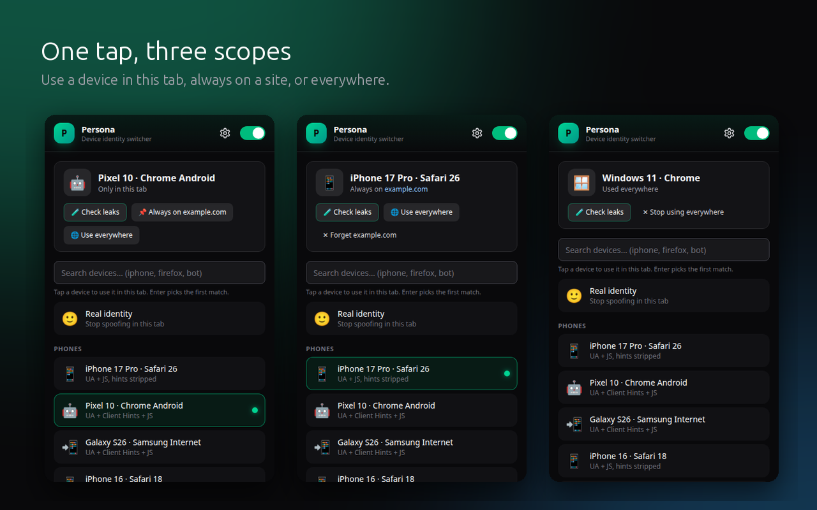
Task: Click the Forget example.com button
Action: [x=359, y=235]
